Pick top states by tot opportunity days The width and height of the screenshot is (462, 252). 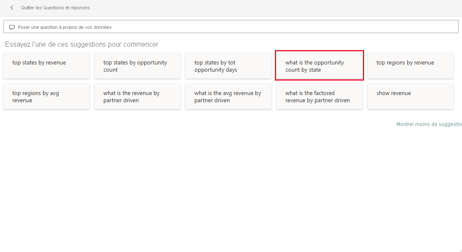228,66
